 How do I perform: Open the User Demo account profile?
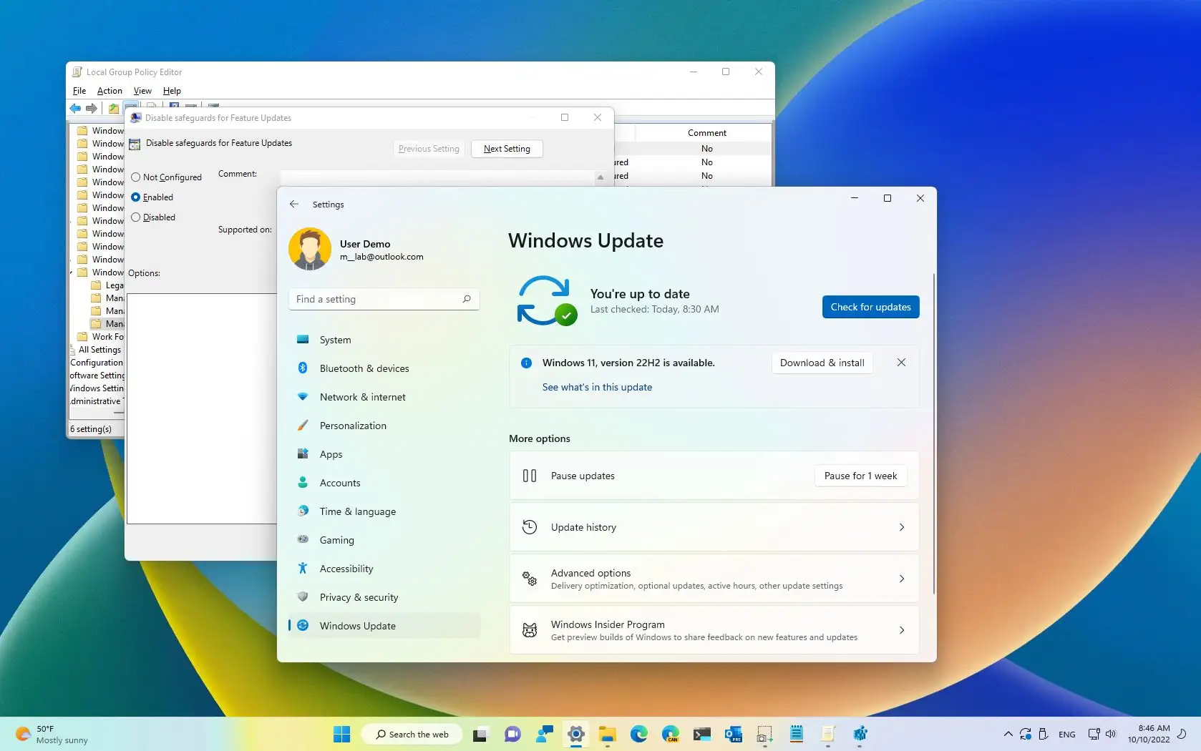(356, 249)
